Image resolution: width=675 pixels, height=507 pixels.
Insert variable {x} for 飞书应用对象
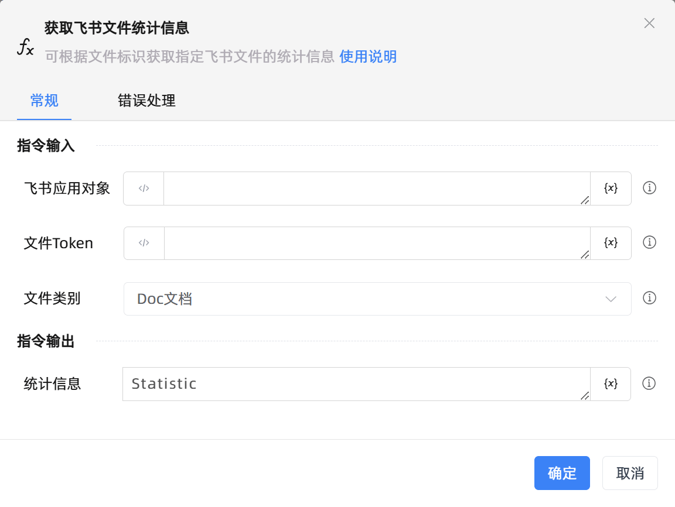pos(611,189)
